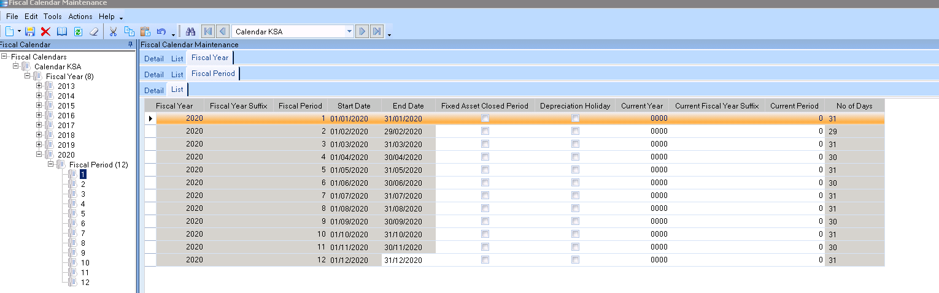Toggle Depreciation Holiday for period 1

click(576, 118)
